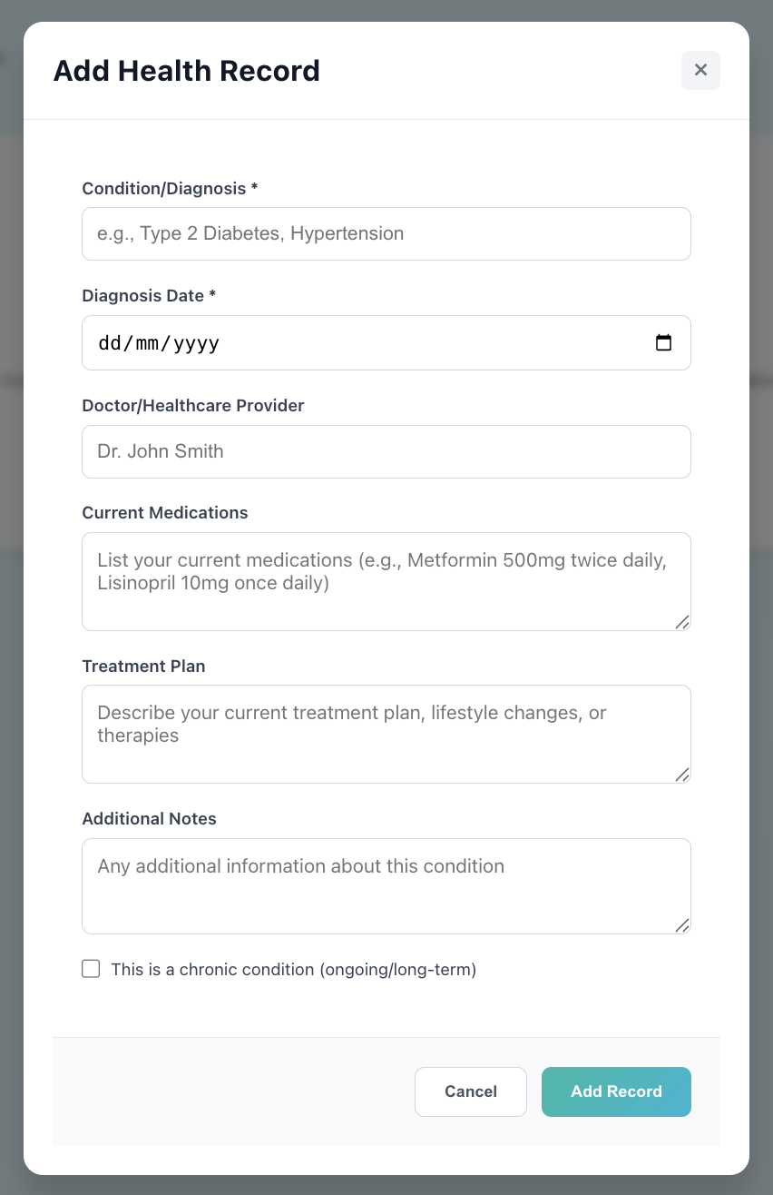Click the Add Record button
773x1195 pixels.
(616, 1091)
